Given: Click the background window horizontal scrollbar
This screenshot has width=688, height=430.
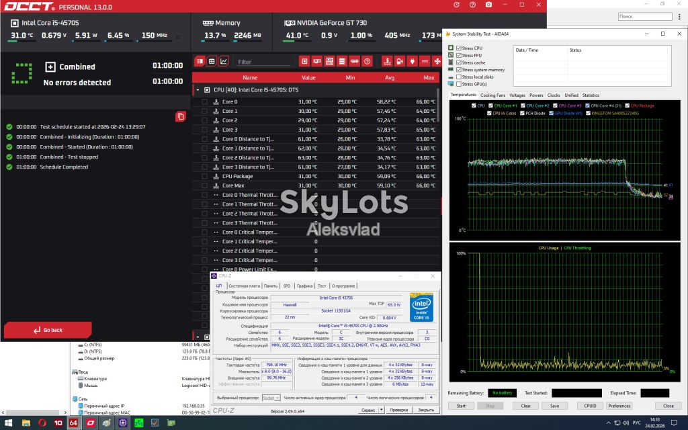Looking at the screenshot, I should 33,413.
